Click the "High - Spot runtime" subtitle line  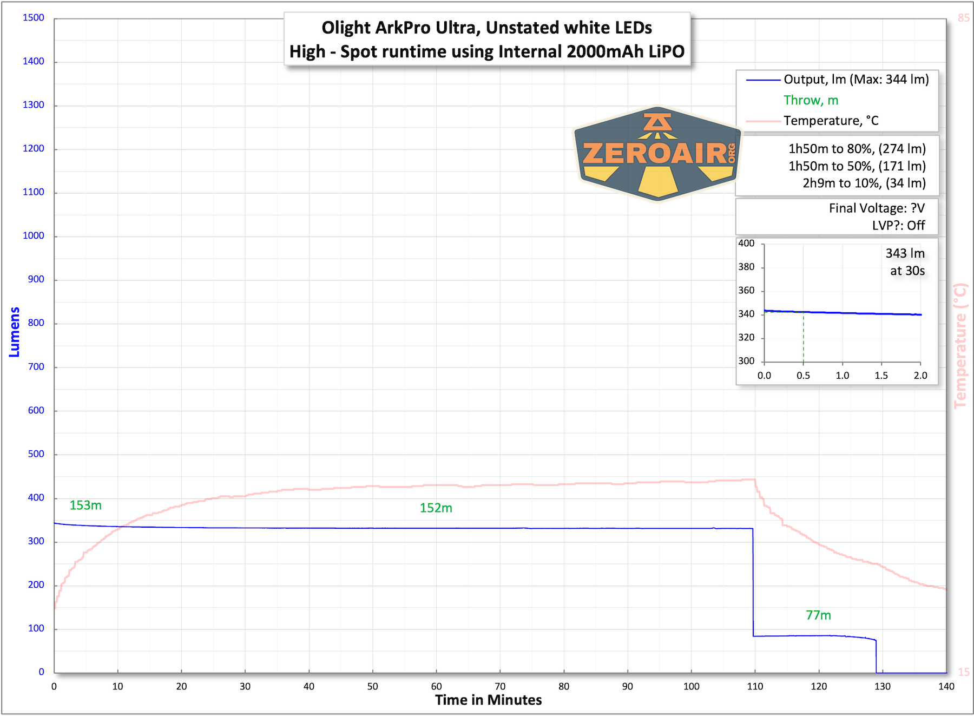point(486,52)
